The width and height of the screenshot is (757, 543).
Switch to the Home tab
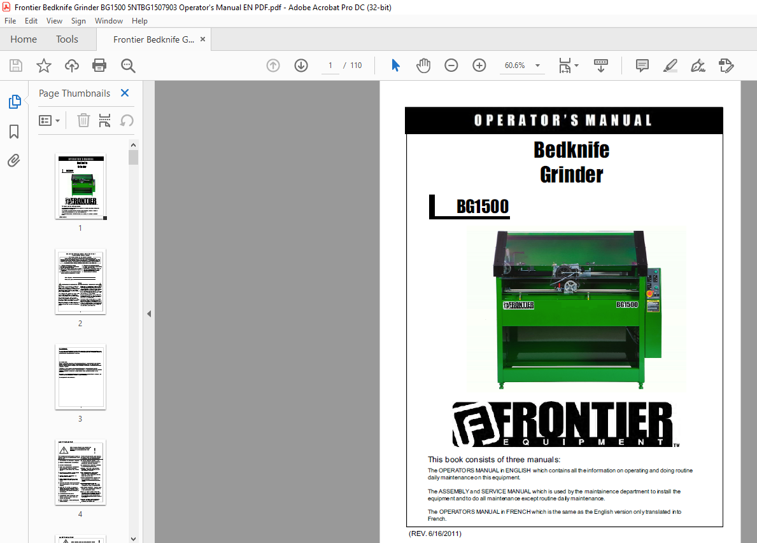[24, 39]
